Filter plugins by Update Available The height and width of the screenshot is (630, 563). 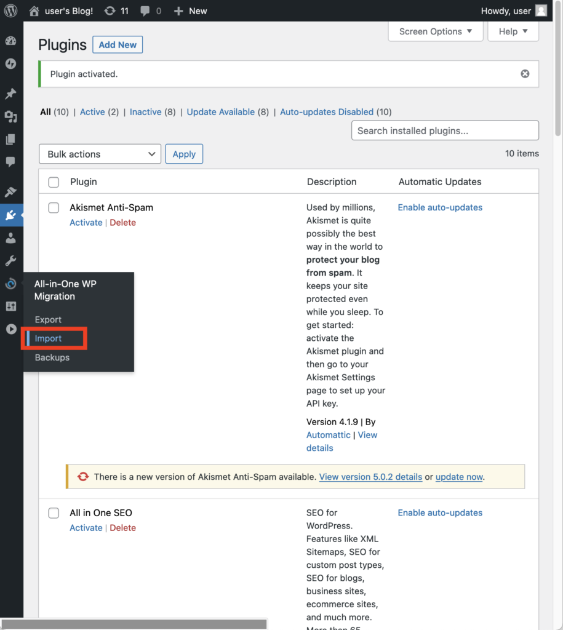pyautogui.click(x=221, y=112)
